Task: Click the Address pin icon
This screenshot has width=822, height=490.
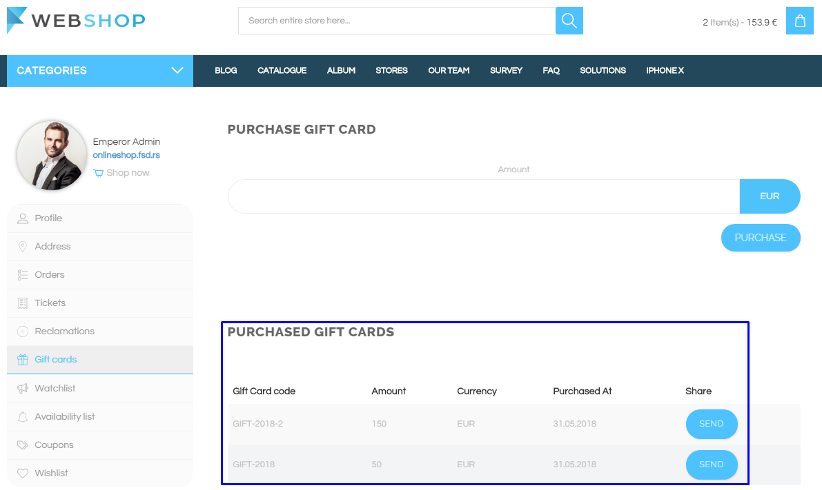Action: coord(23,247)
